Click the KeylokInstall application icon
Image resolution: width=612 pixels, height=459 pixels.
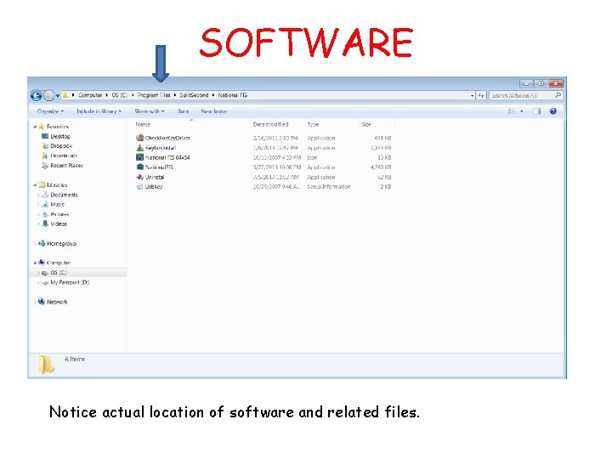click(139, 148)
